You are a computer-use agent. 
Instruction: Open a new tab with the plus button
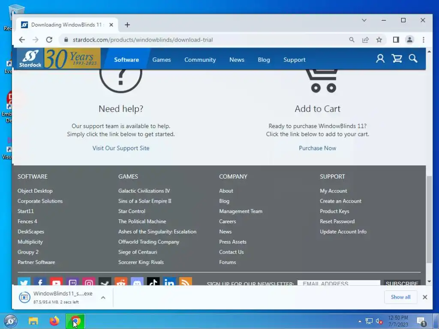pos(127,25)
